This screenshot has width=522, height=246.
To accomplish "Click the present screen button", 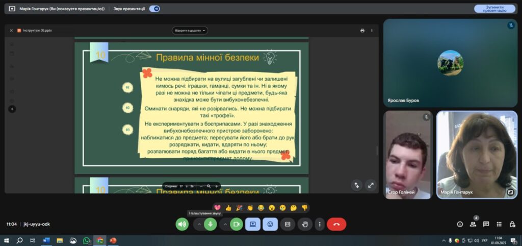I will click(x=253, y=225).
